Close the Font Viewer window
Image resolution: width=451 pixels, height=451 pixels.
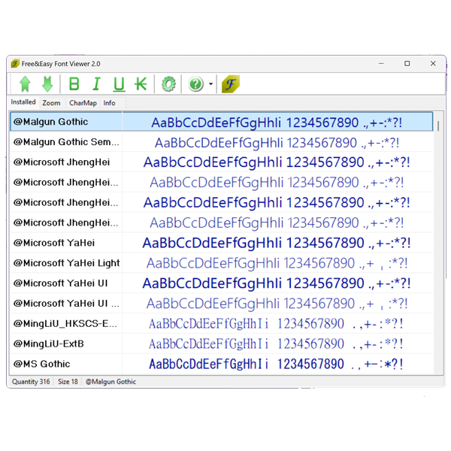click(433, 63)
